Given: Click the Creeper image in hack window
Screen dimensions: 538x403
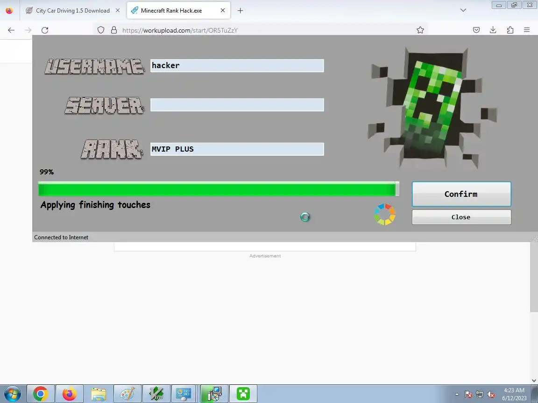Looking at the screenshot, I should click(433, 108).
